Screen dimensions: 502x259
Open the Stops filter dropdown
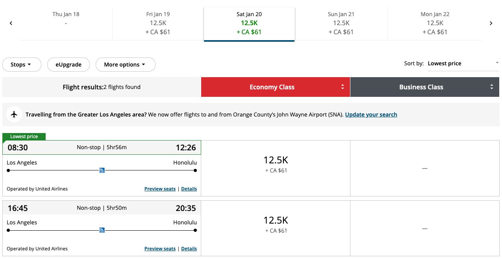(x=22, y=64)
